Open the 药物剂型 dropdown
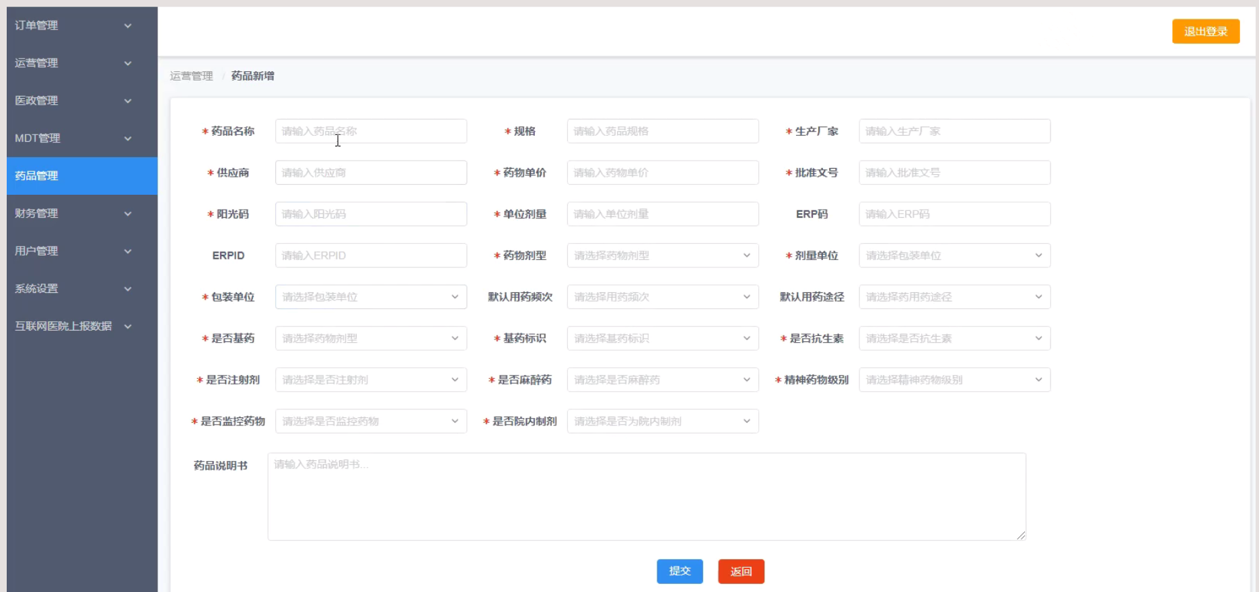This screenshot has height=592, width=1259. click(662, 255)
